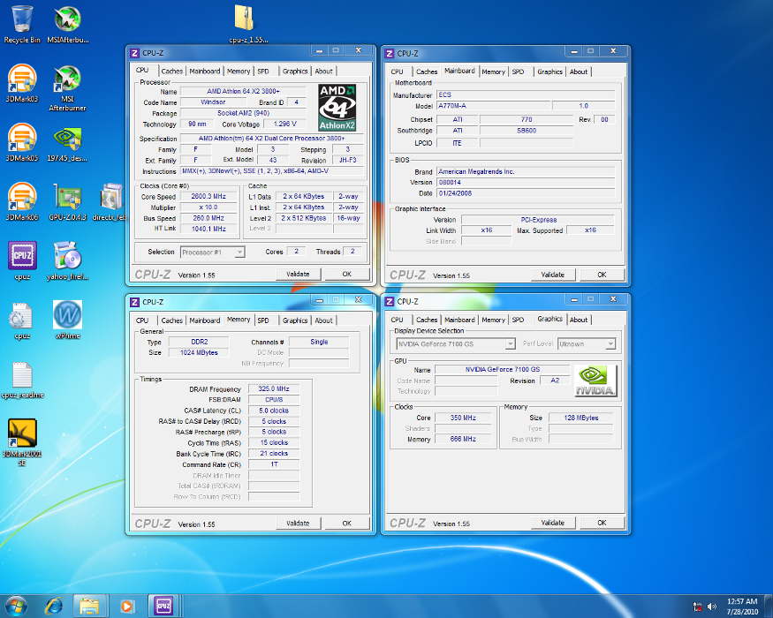
Task: Click the A770M-A model value
Action: click(494, 105)
